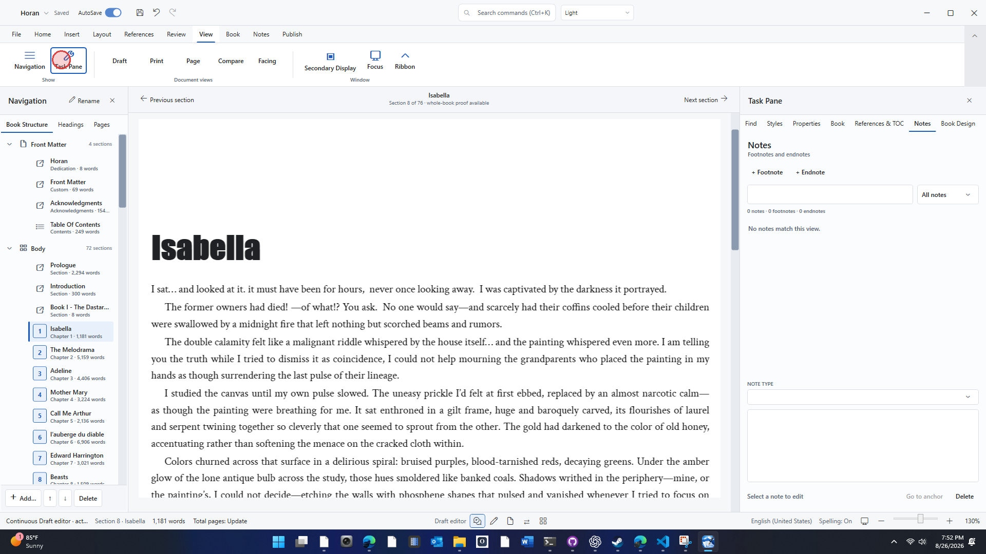Click the page view icon in status bar

pos(510,521)
